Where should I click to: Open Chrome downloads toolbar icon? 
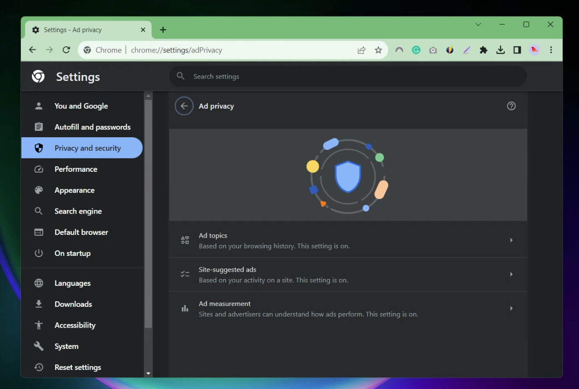500,50
